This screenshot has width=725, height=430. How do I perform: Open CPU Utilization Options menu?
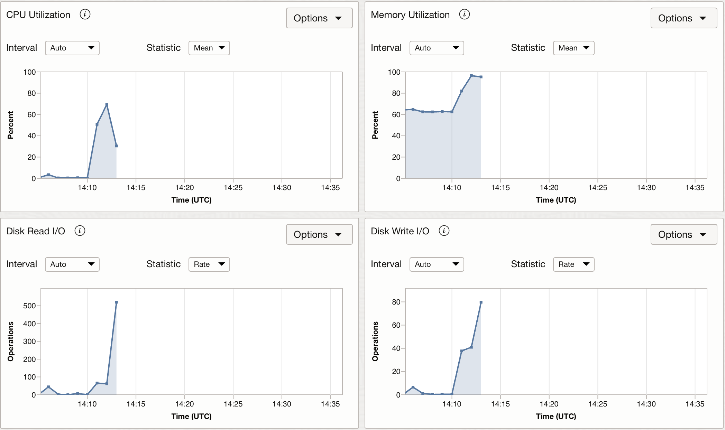[319, 18]
